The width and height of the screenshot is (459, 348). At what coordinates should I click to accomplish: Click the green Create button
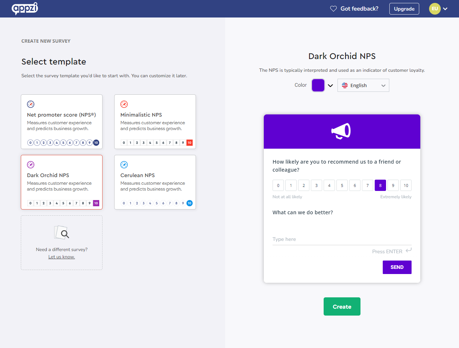coord(342,306)
